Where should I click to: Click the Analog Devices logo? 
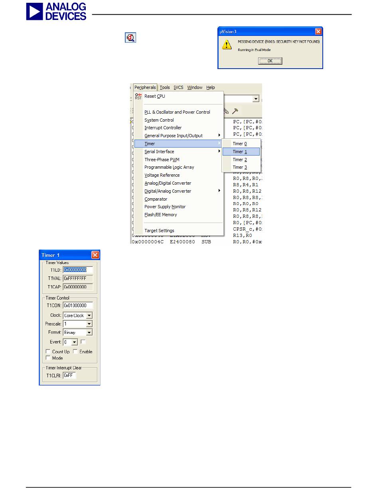click(x=56, y=11)
